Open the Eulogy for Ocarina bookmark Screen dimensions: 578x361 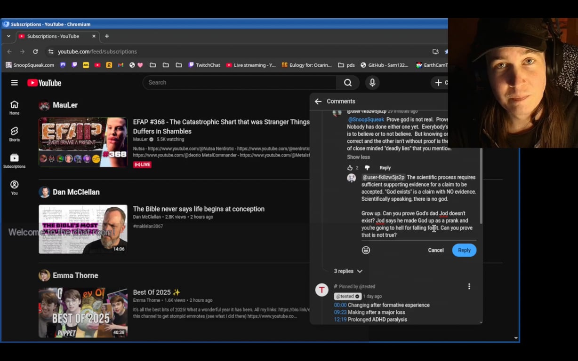point(306,65)
